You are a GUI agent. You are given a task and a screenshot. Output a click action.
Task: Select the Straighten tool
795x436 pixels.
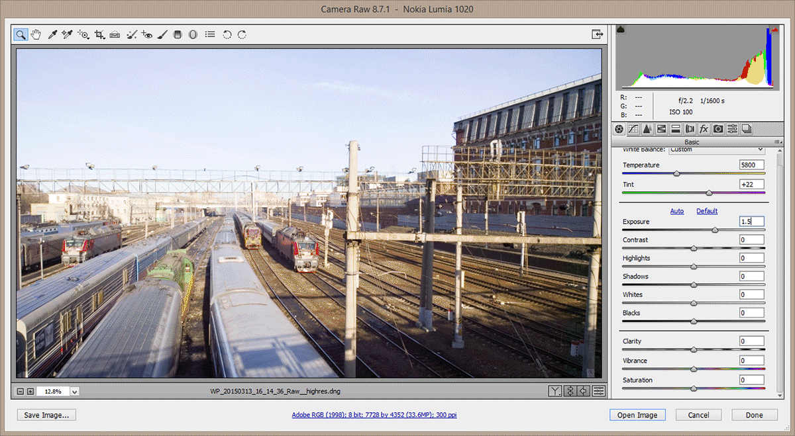115,34
